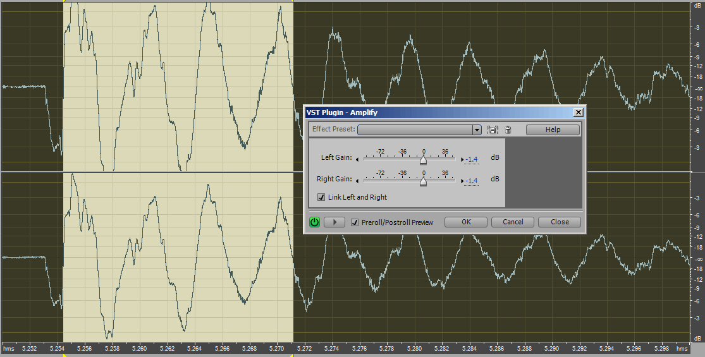Click the Cancel button

tap(513, 222)
